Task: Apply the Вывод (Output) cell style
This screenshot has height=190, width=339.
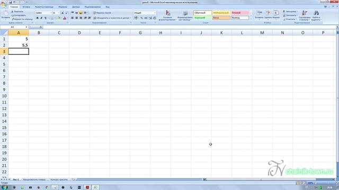Action: tap(240, 18)
